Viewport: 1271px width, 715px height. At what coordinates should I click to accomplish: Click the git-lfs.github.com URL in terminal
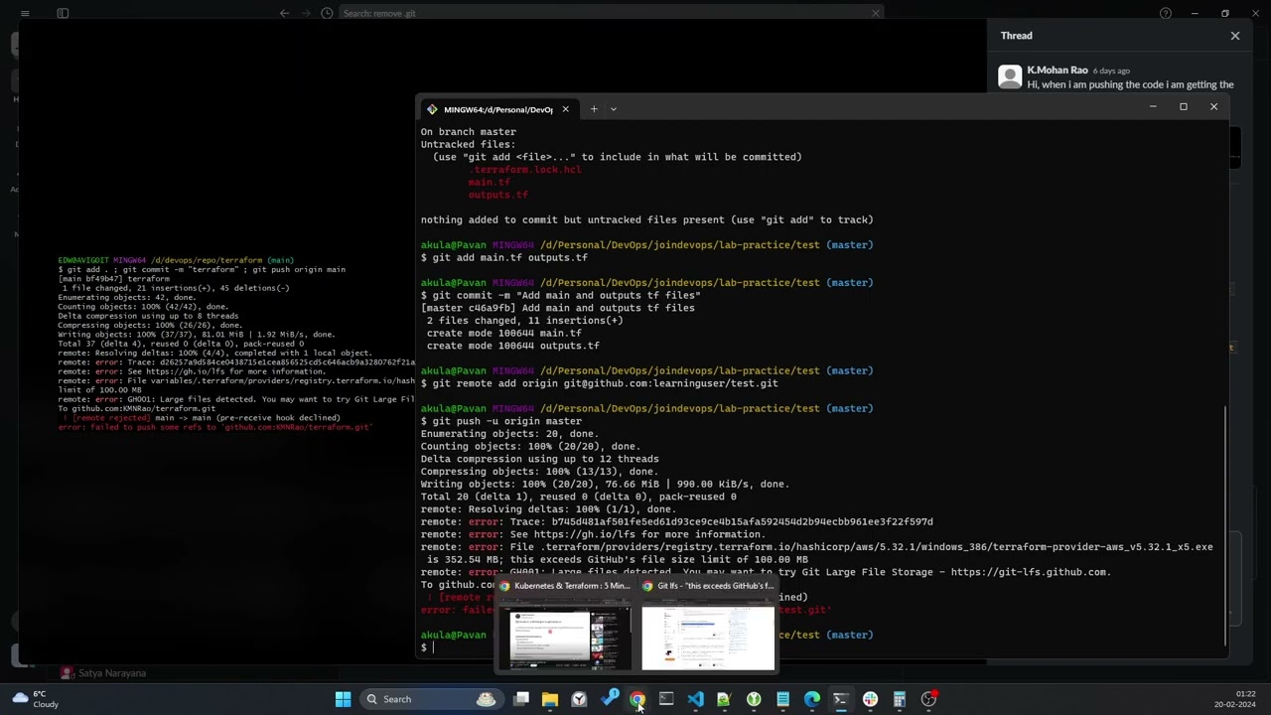1030,572
